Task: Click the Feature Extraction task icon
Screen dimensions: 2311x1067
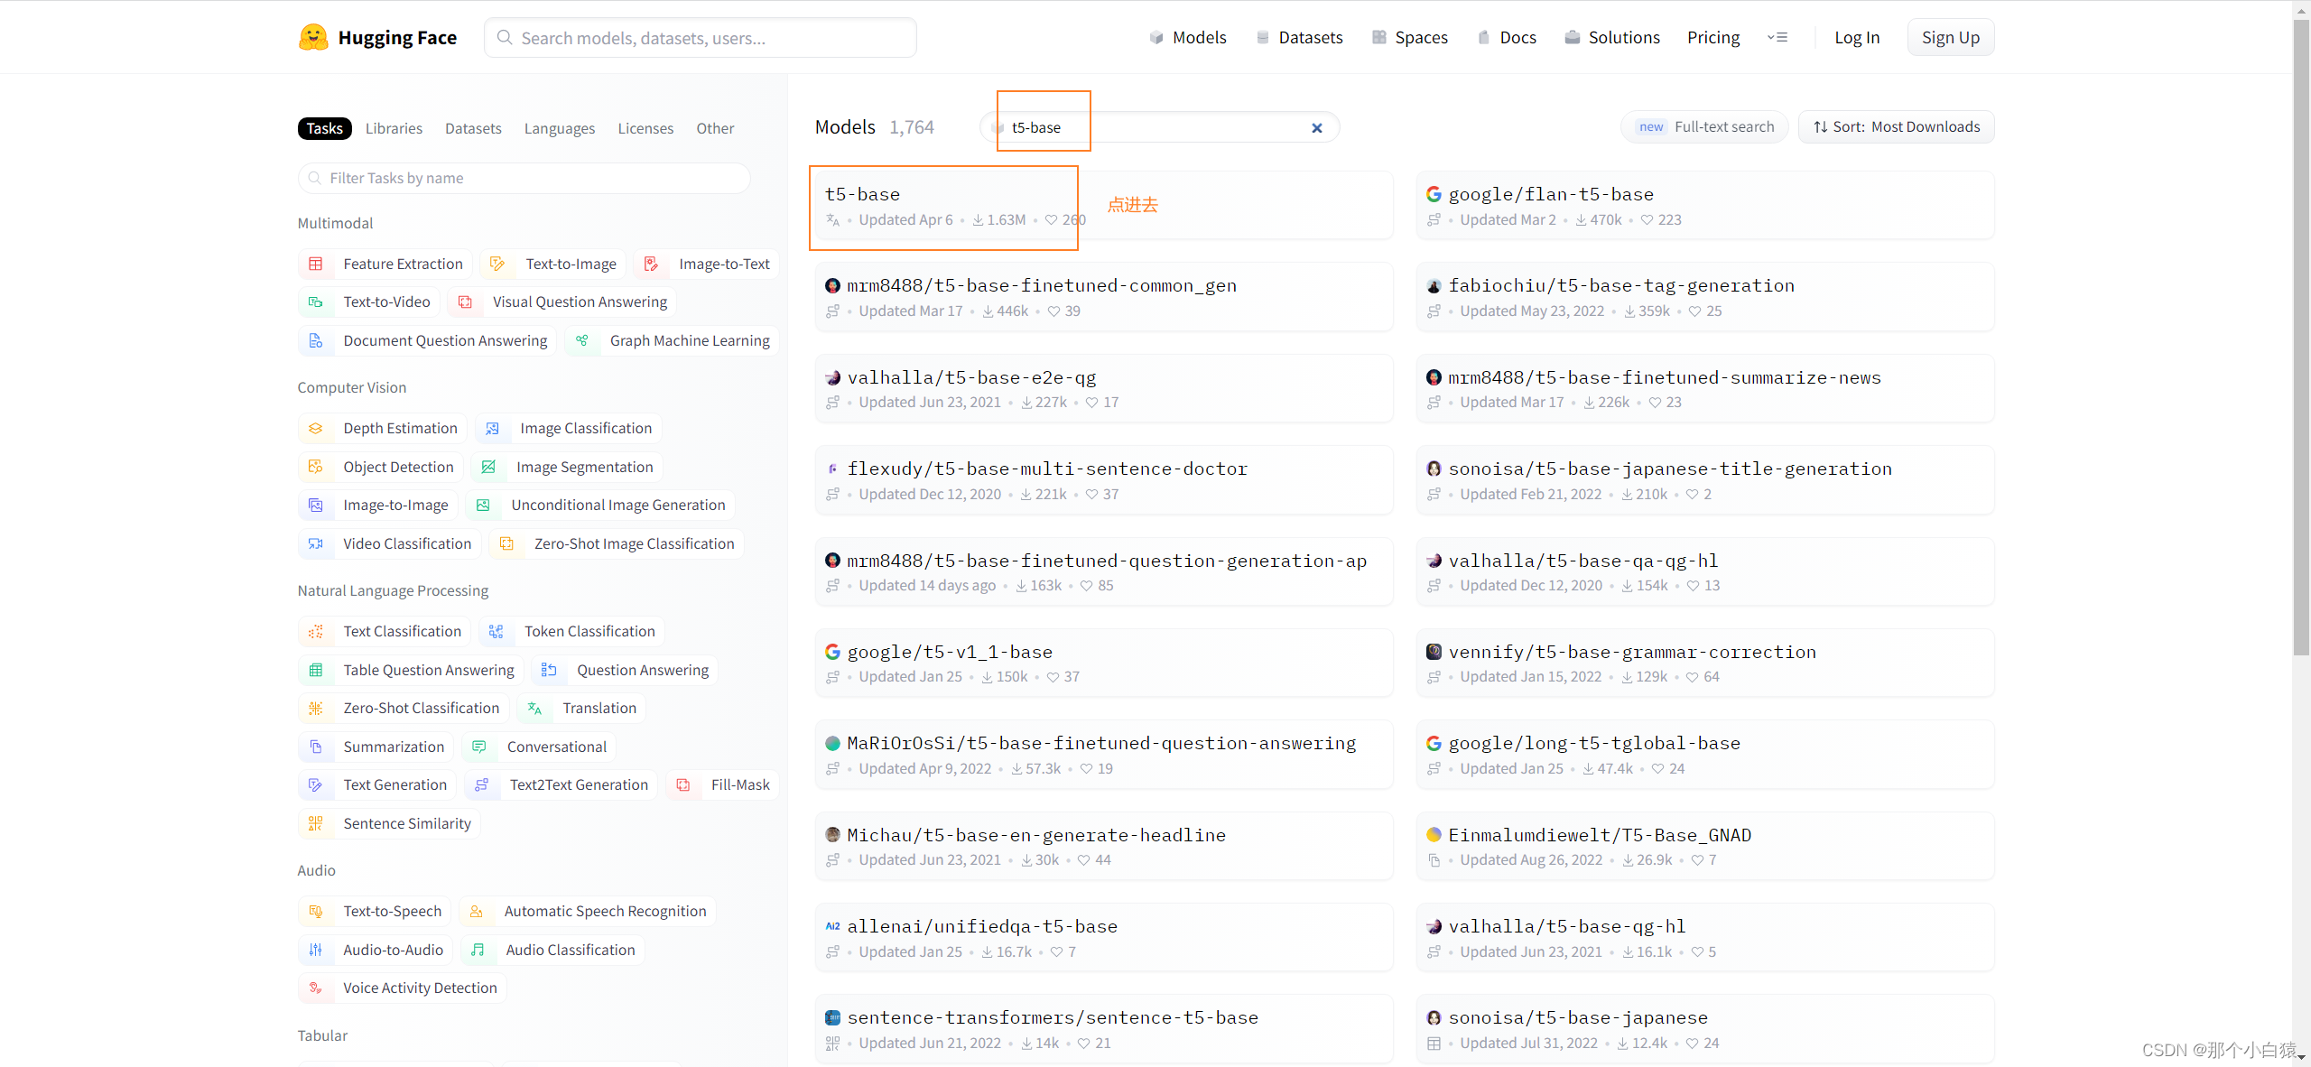Action: tap(316, 264)
